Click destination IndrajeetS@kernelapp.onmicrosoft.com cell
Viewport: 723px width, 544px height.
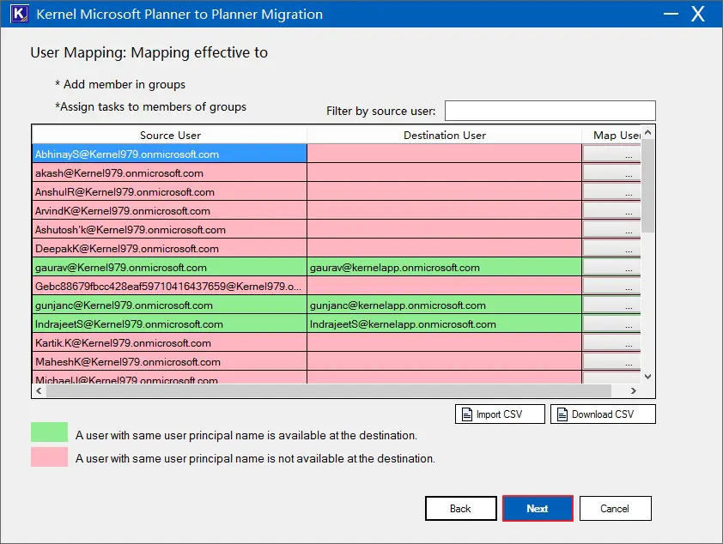click(x=445, y=323)
